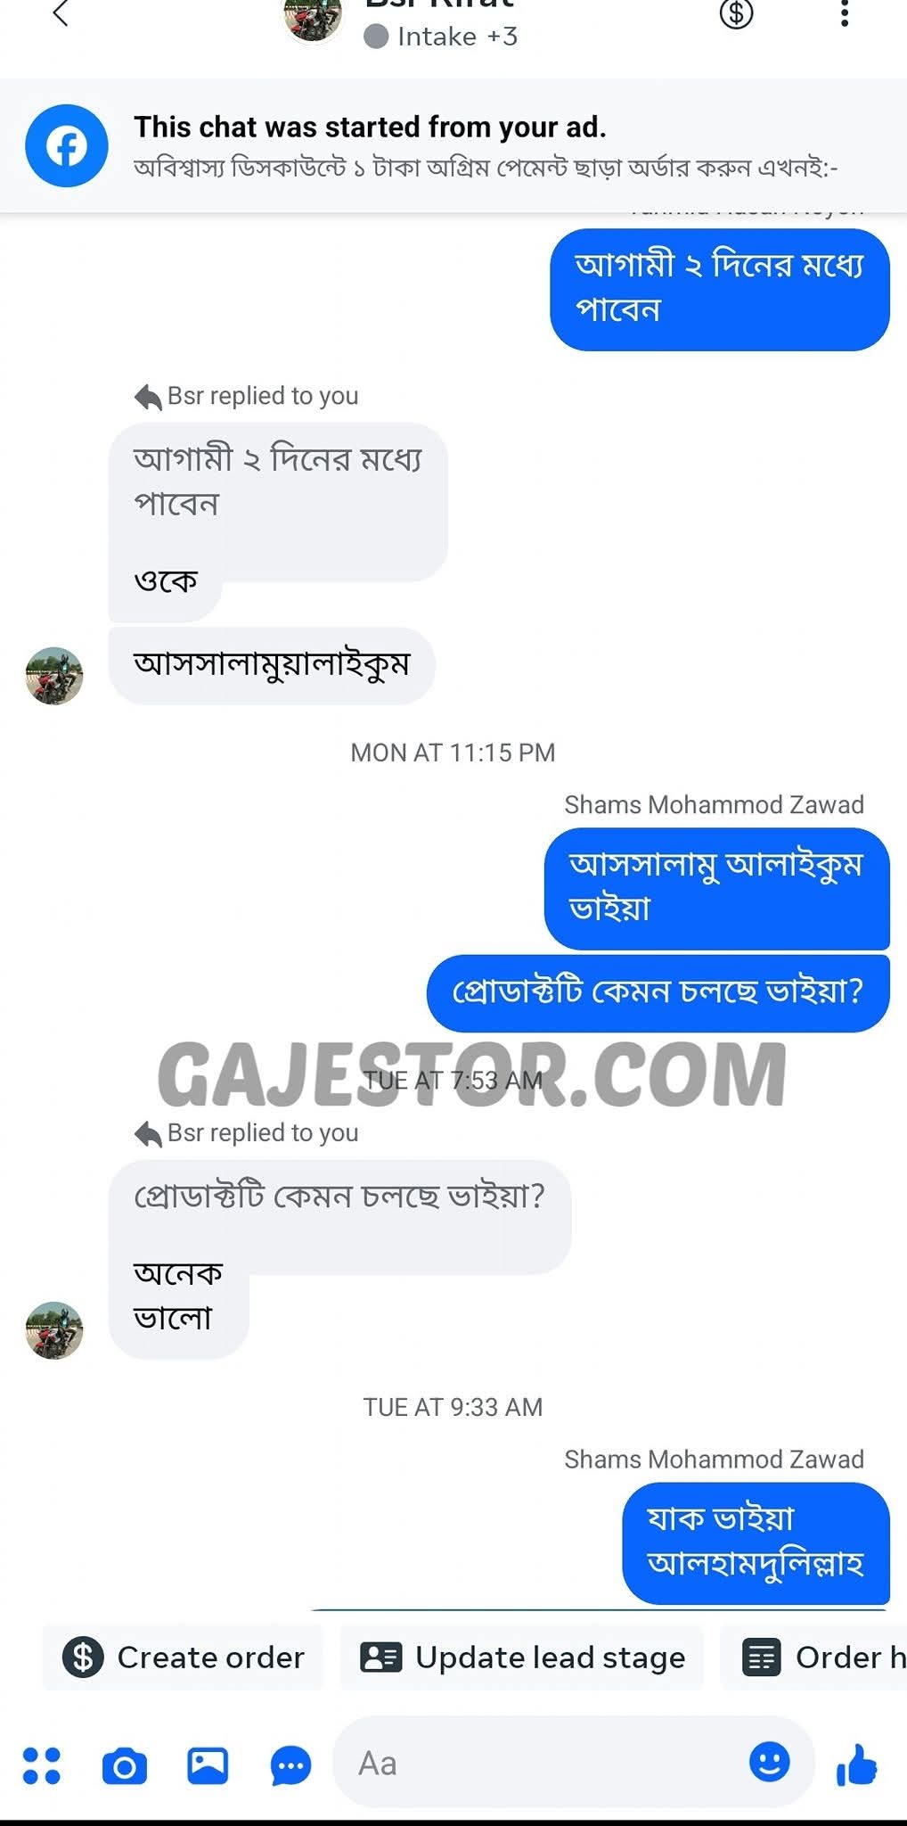This screenshot has width=907, height=1826.
Task: Tap the saved replies chat bubble icon
Action: pos(290,1765)
